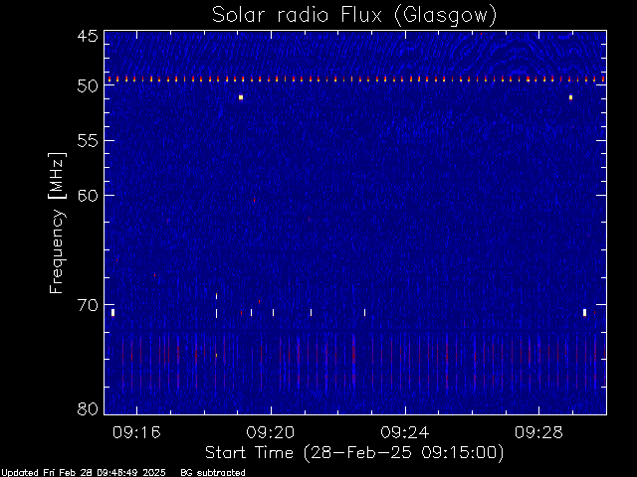Click the "09:28" time tick label
This screenshot has height=477, width=637.
(538, 432)
